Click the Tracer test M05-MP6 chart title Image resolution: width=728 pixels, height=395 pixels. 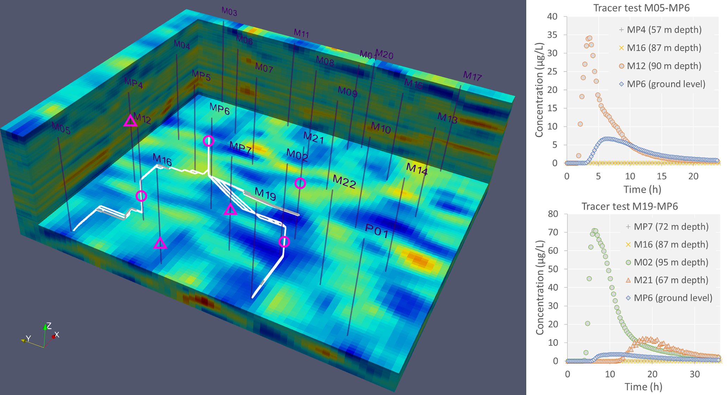click(x=641, y=8)
